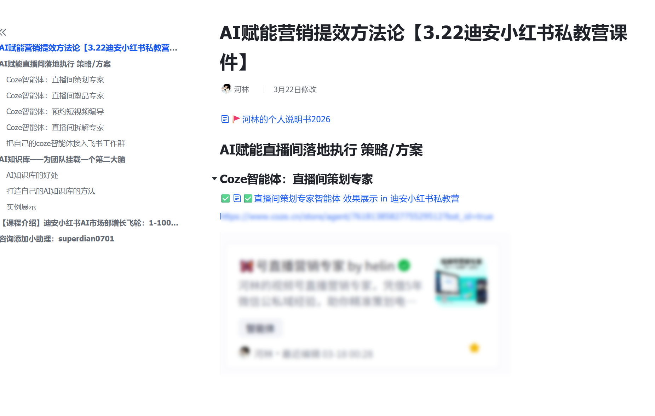Click the blurred tag button in the card
The width and height of the screenshot is (655, 416).
coord(260,328)
